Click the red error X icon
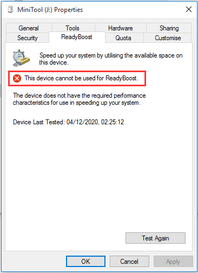The height and width of the screenshot is (273, 198). [17, 78]
